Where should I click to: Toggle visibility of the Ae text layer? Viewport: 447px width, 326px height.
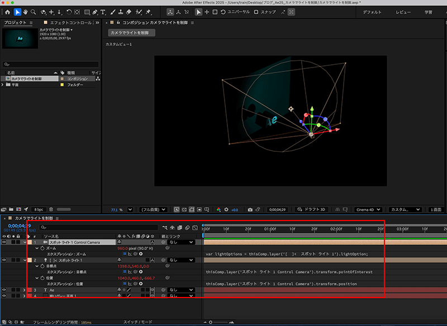[4, 290]
